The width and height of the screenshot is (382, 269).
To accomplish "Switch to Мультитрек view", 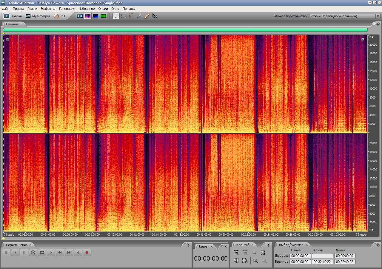I will click(38, 16).
